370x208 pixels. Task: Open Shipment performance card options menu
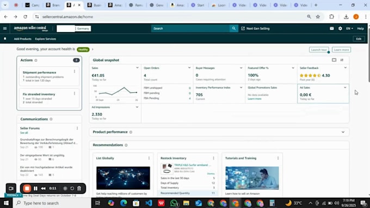[x=75, y=71]
